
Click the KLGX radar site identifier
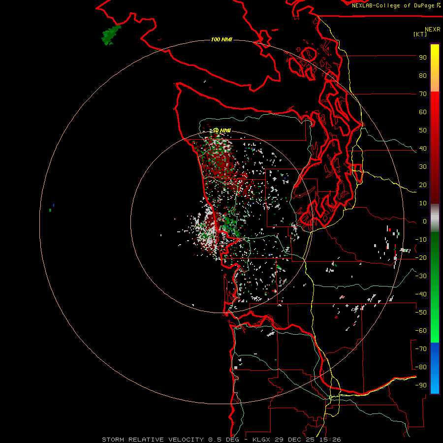[262, 440]
